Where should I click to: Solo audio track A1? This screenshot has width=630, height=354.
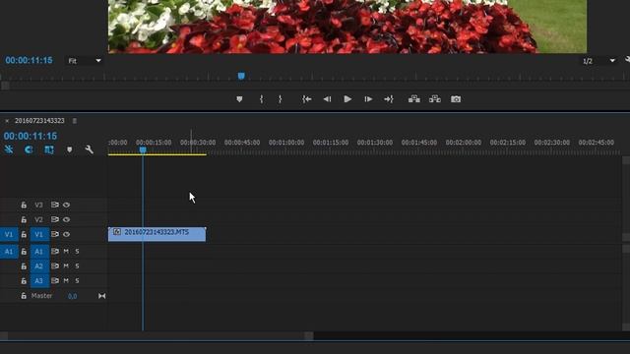77,252
